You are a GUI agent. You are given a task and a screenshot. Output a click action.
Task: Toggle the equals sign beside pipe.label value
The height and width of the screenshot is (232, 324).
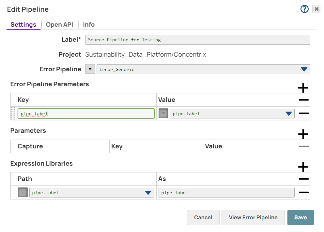pos(163,113)
